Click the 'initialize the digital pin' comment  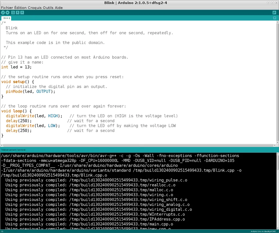pyautogui.click(x=56, y=87)
